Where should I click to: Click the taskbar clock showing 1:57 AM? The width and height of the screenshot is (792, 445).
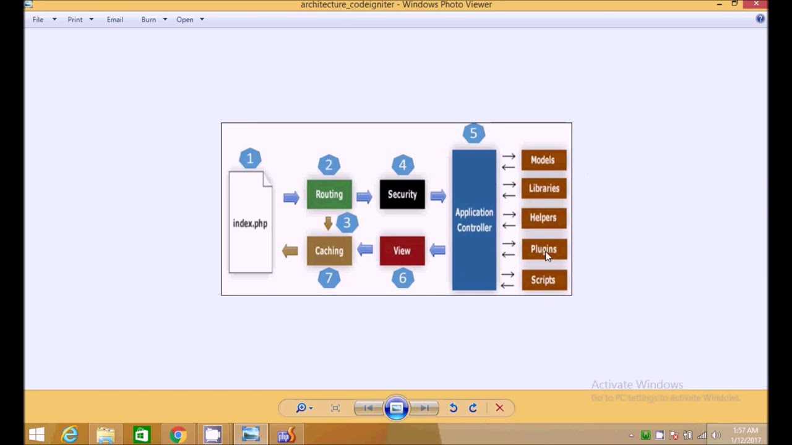click(746, 435)
